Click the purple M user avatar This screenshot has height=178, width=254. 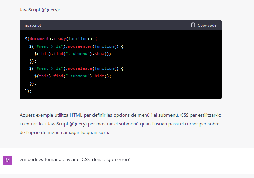pos(8,160)
